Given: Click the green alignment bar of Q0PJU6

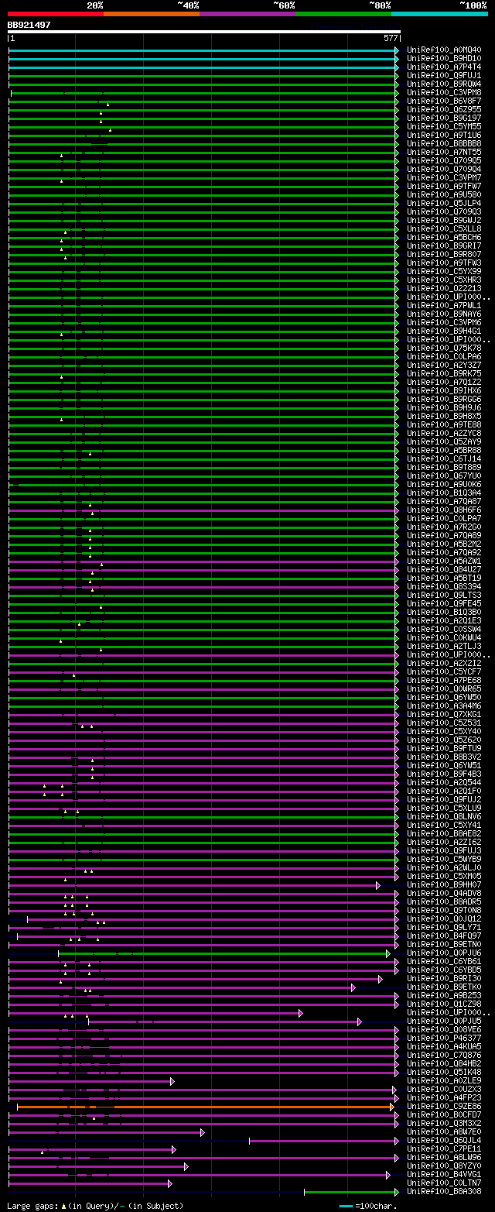Looking at the screenshot, I should tap(224, 953).
